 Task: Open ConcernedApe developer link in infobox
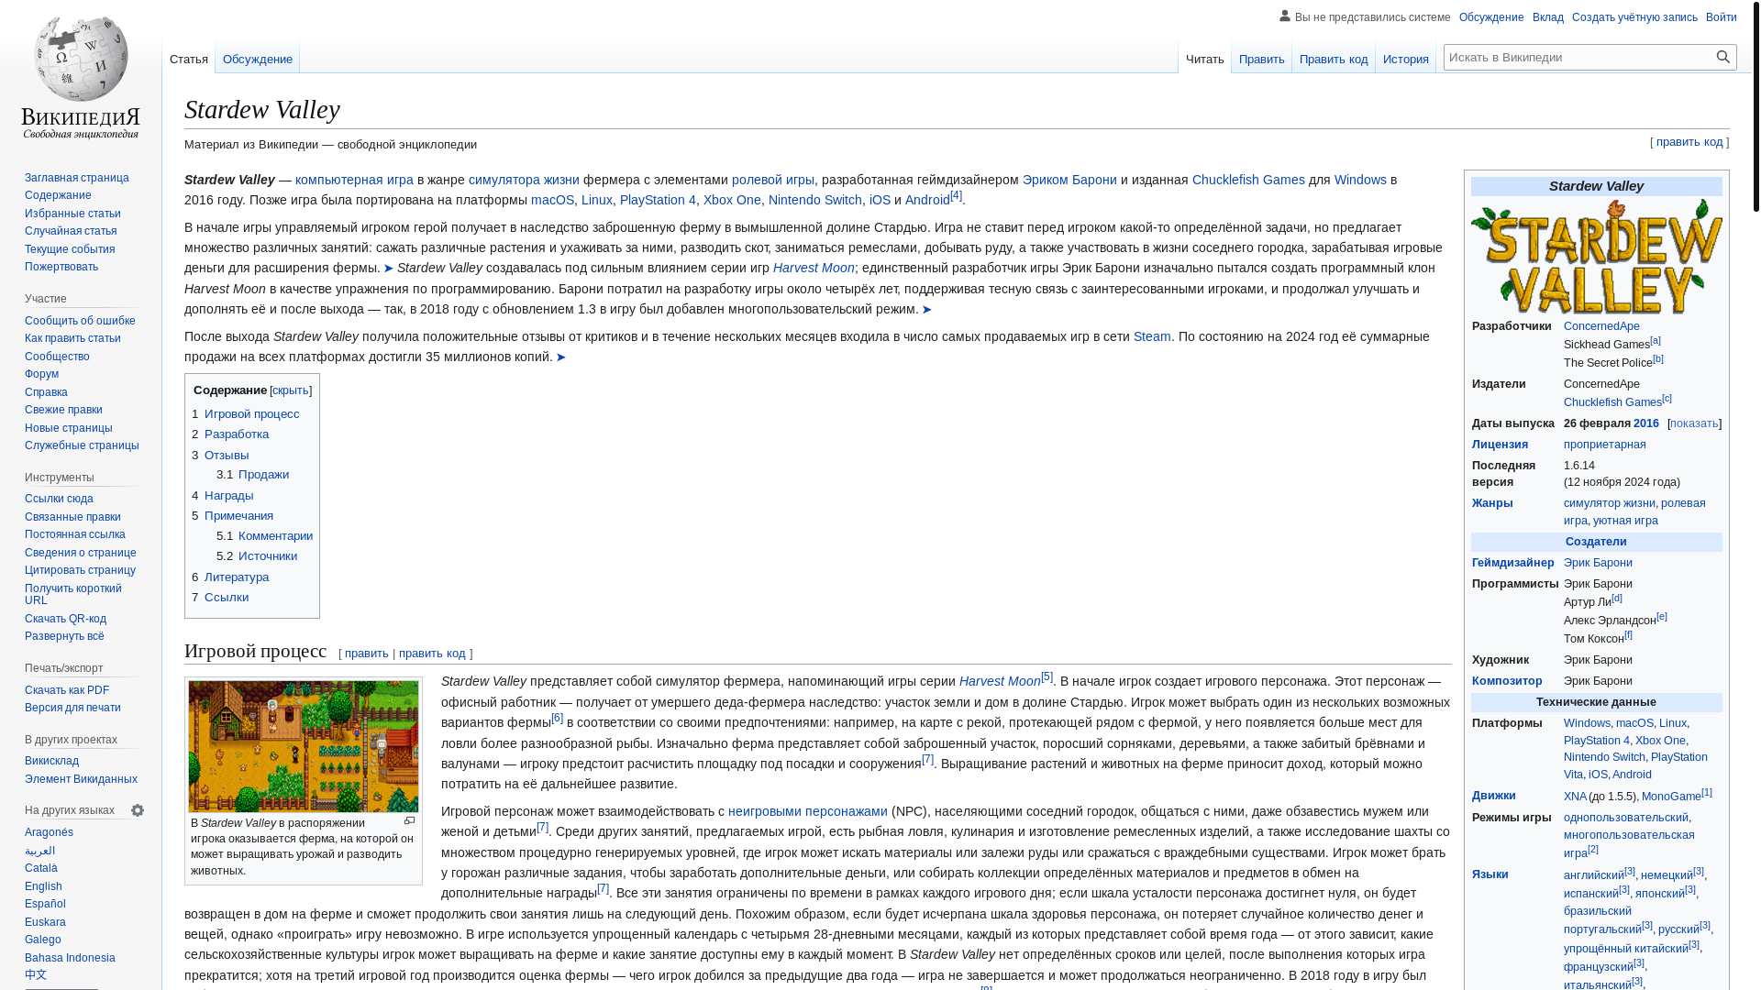coord(1601,326)
